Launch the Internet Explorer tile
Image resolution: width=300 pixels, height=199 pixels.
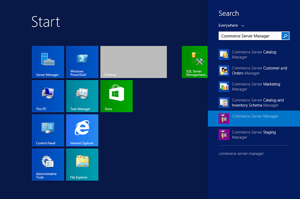click(x=82, y=130)
